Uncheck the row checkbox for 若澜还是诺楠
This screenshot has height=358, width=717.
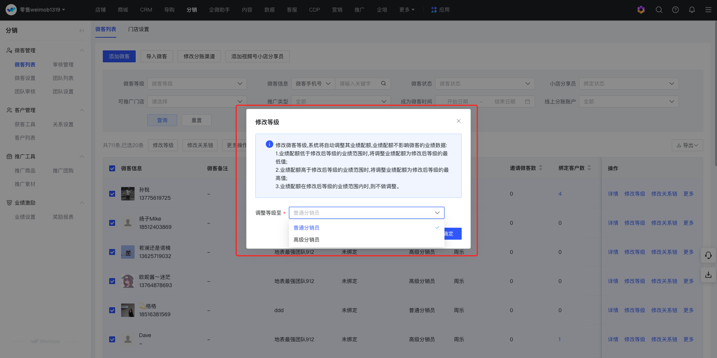[112, 252]
